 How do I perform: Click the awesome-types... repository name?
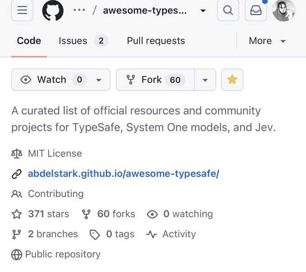(145, 10)
